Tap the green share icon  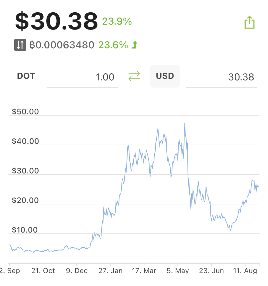tap(249, 22)
